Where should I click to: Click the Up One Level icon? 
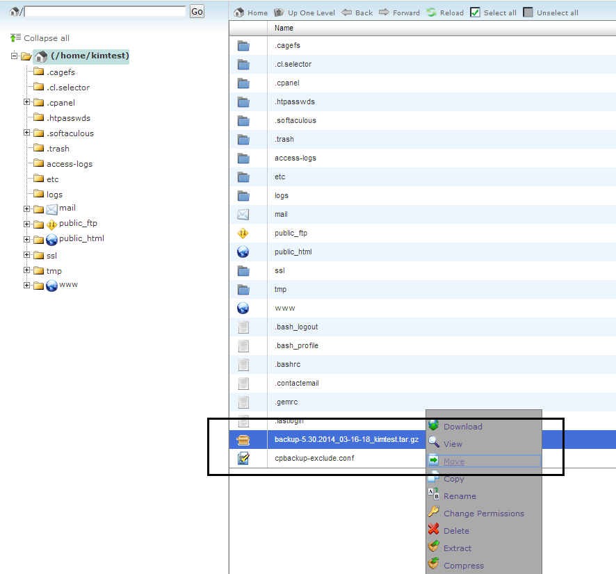(x=279, y=13)
